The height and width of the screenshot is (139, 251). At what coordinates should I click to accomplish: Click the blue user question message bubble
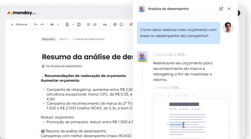click(178, 33)
